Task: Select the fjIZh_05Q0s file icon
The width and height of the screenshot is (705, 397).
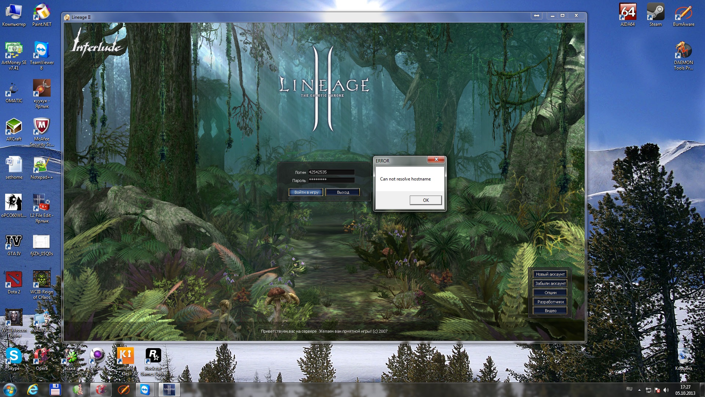Action: click(x=42, y=245)
